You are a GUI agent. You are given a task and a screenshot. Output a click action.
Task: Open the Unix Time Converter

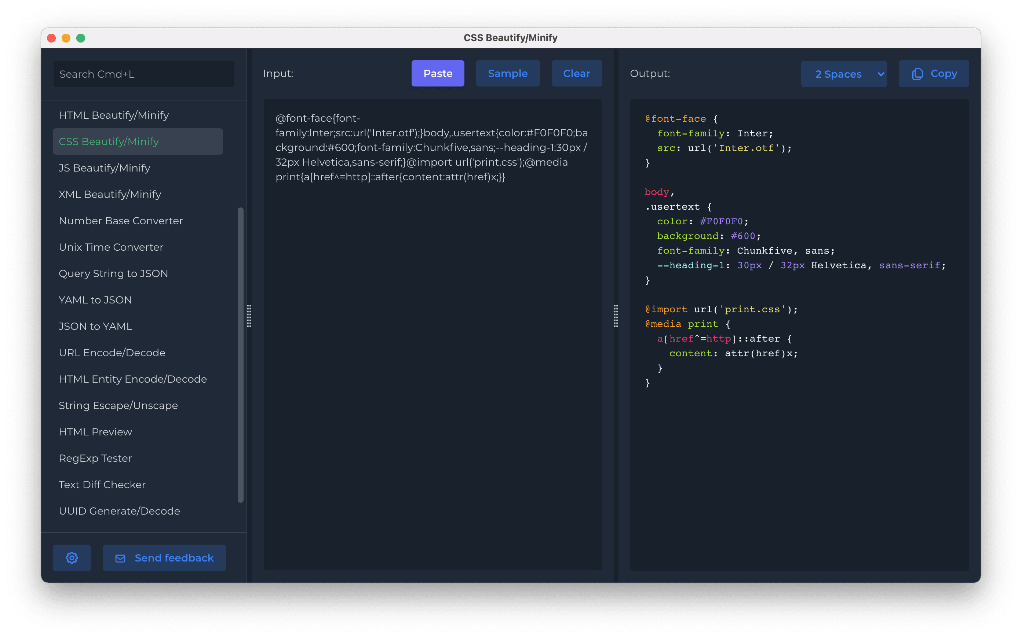(x=111, y=247)
